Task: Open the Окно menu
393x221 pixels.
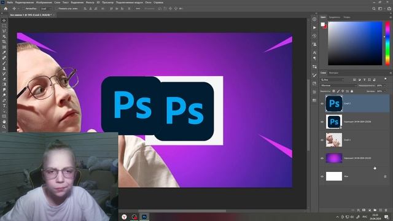Action: pos(148,2)
